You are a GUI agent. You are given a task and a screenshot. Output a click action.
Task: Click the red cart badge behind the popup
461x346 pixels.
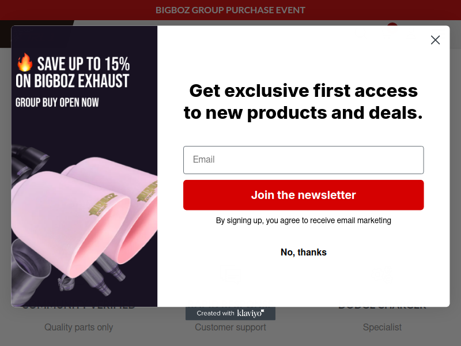(x=392, y=24)
